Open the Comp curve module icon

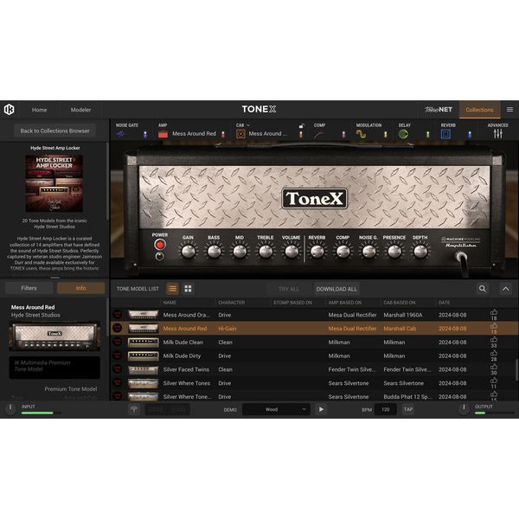pos(319,134)
